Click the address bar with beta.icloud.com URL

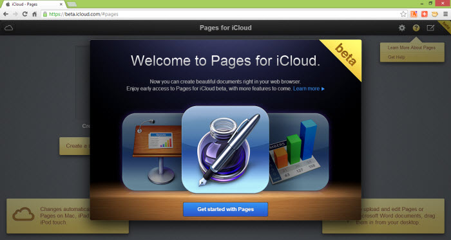pos(224,14)
